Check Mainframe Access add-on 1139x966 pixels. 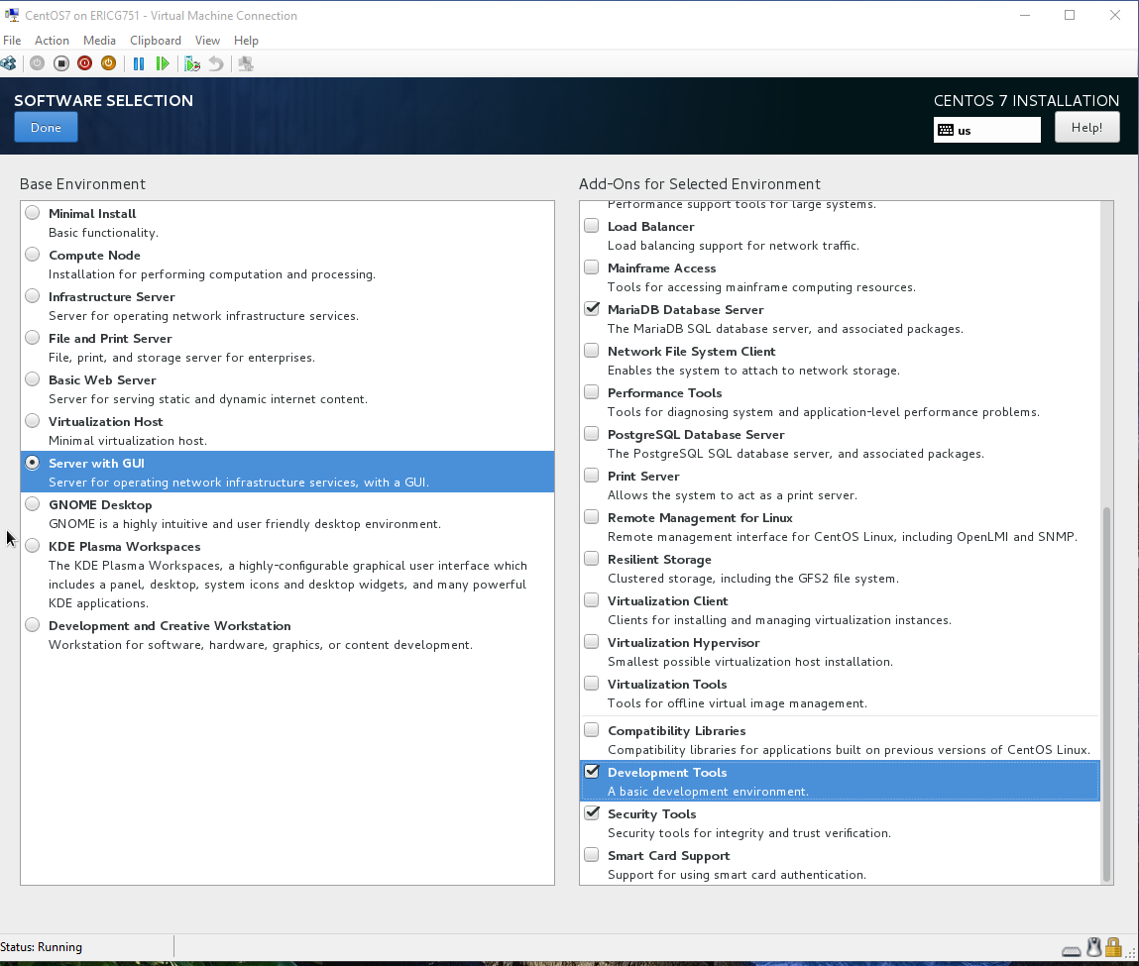pos(592,268)
